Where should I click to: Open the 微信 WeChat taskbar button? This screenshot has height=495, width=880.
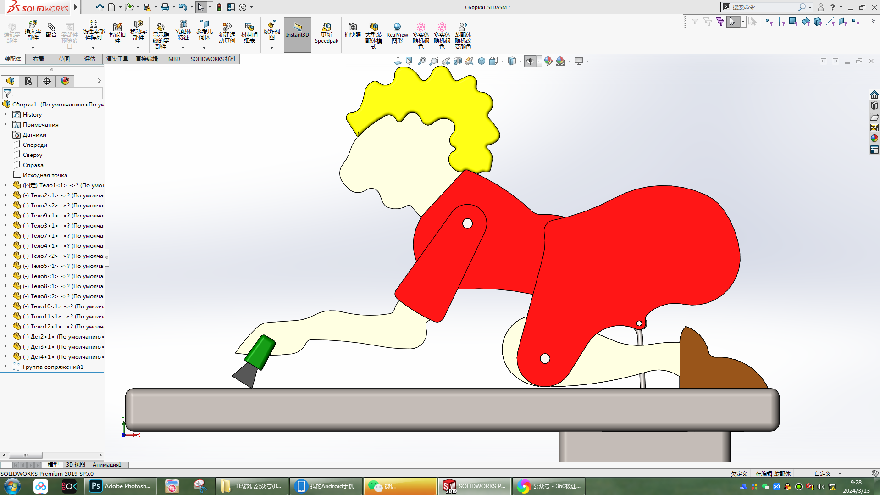pyautogui.click(x=400, y=486)
